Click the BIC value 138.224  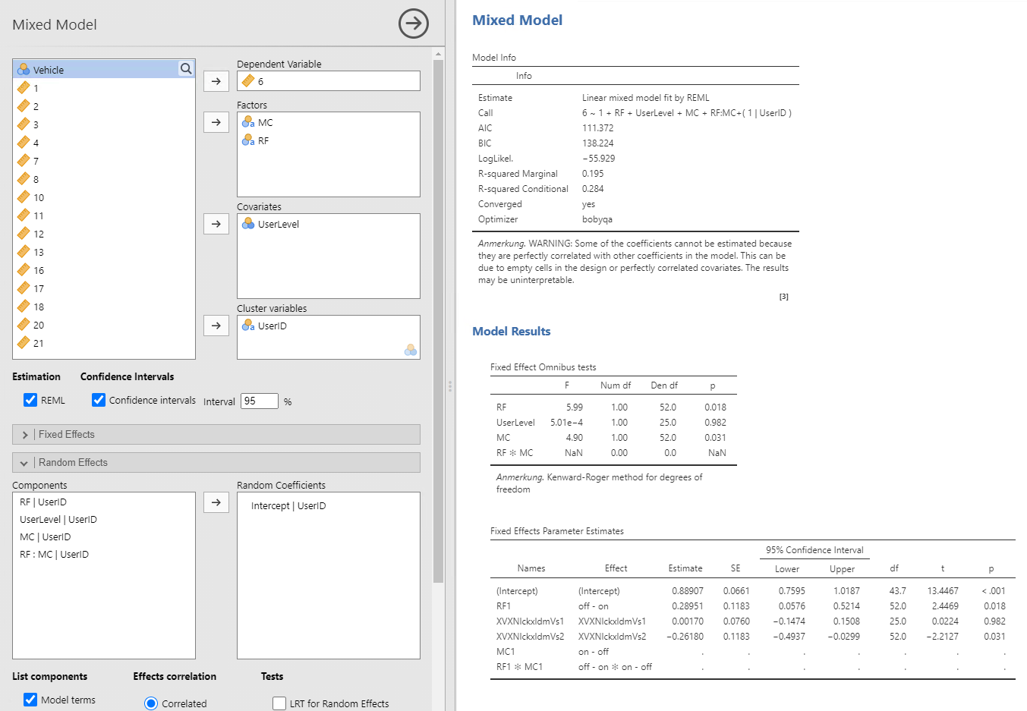(x=598, y=143)
